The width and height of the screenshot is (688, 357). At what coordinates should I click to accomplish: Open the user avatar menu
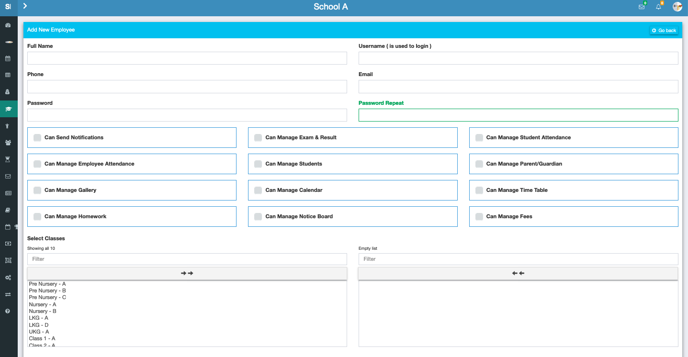coord(677,7)
